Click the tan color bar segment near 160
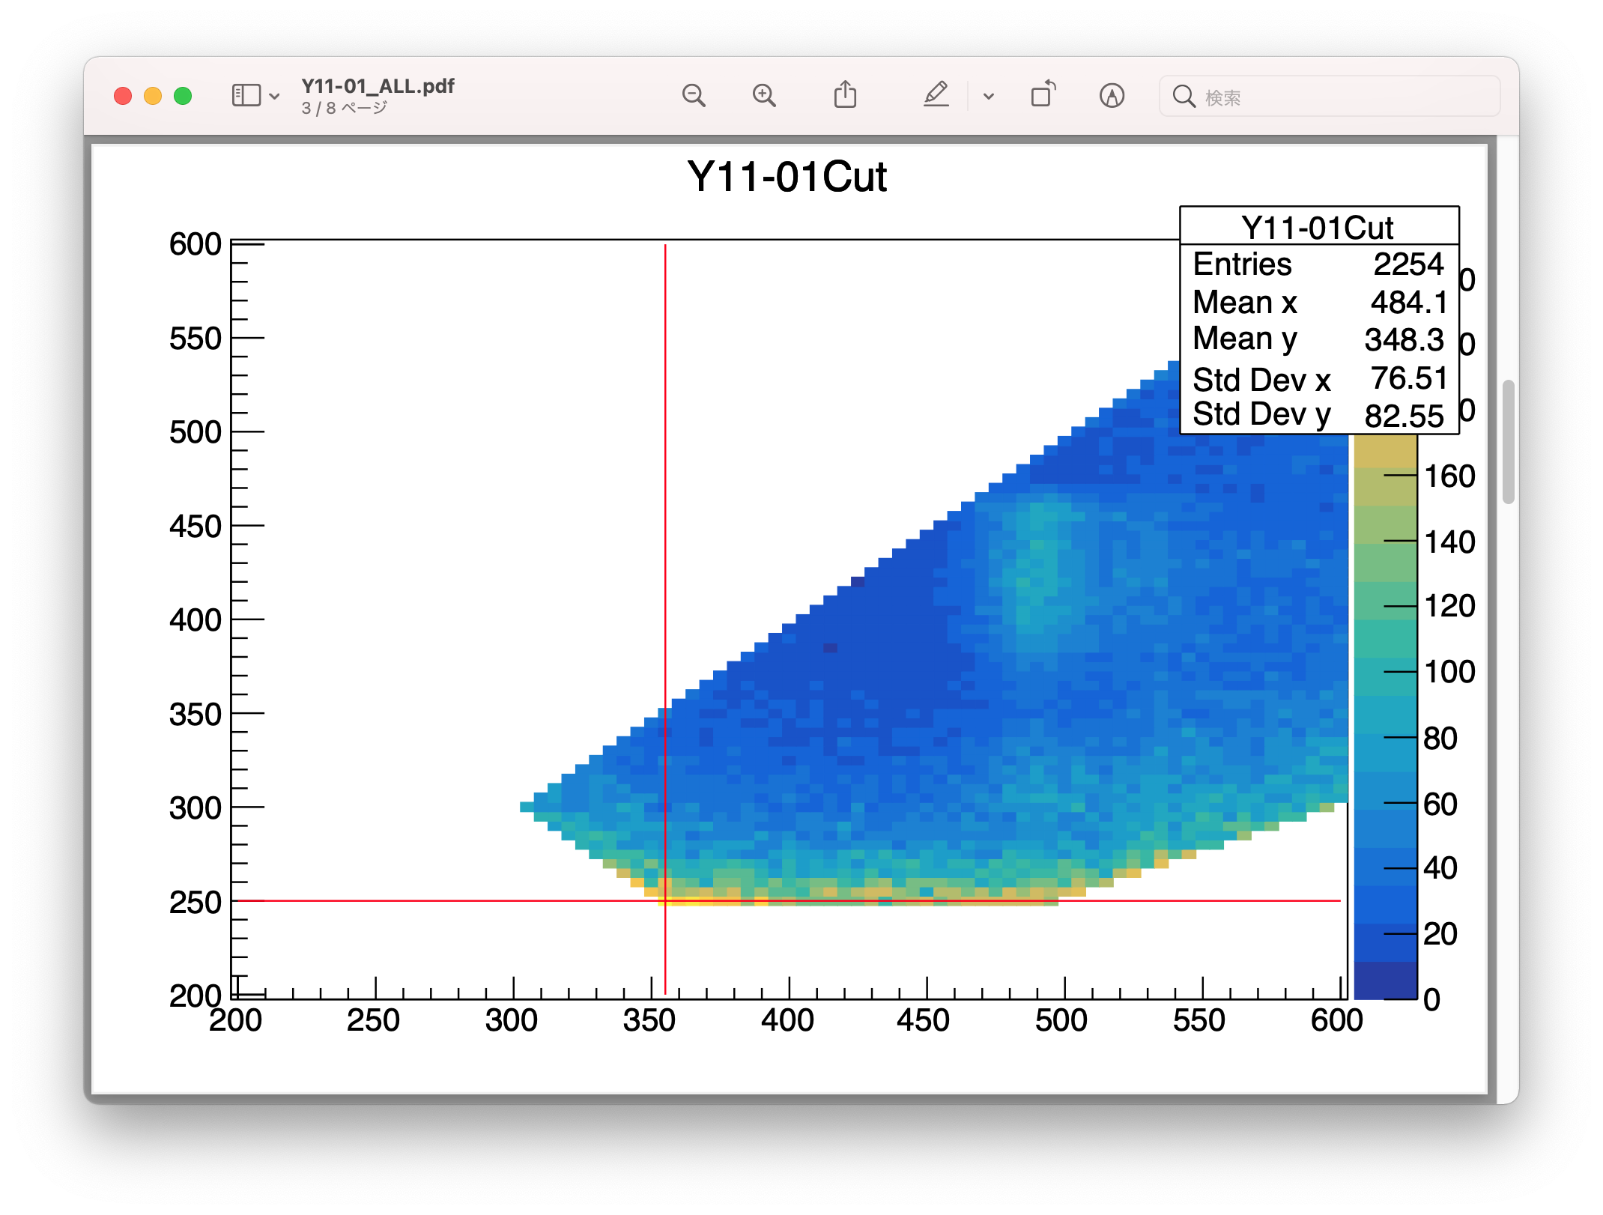 pyautogui.click(x=1386, y=452)
